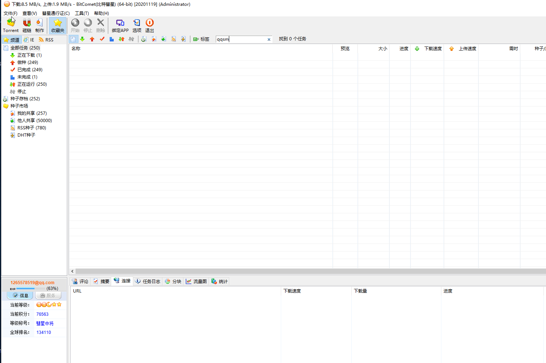This screenshot has width=546, height=363.
Task: Click others' shared torrents filter icon
Action: (x=164, y=39)
